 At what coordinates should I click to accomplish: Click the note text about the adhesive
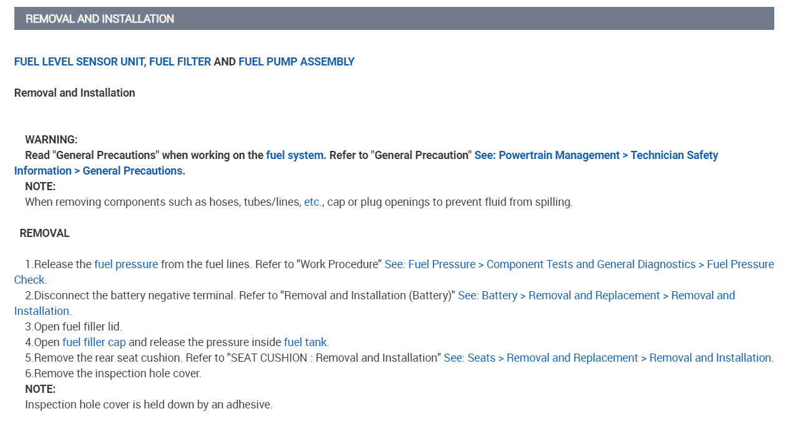coord(148,405)
